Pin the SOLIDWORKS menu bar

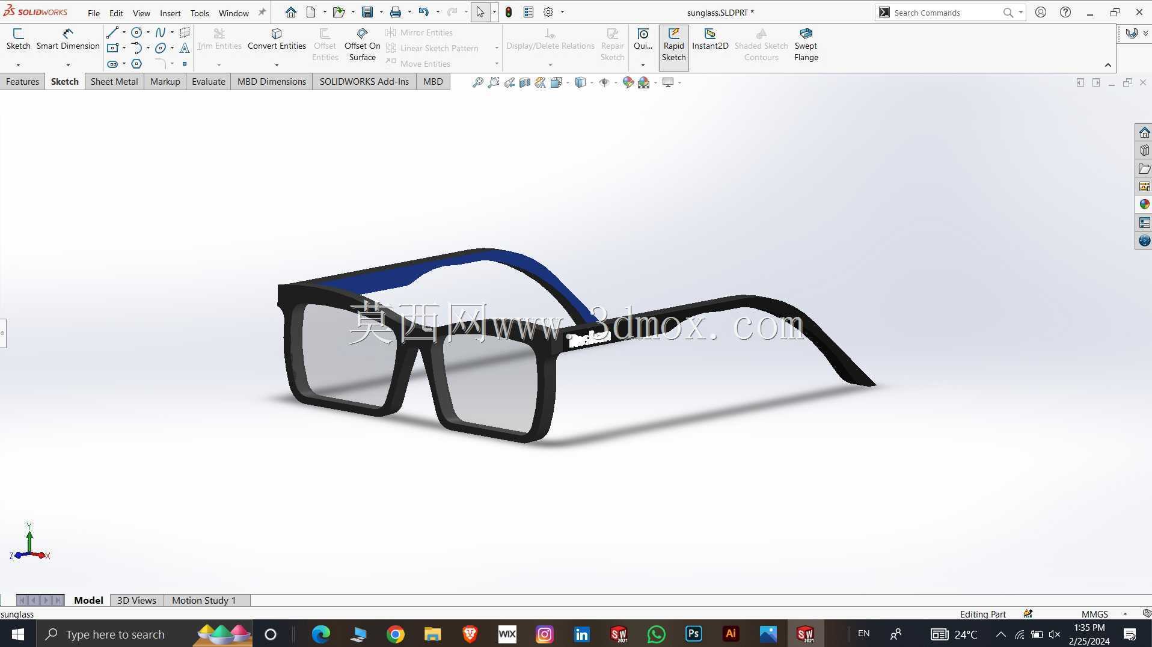[x=262, y=12]
